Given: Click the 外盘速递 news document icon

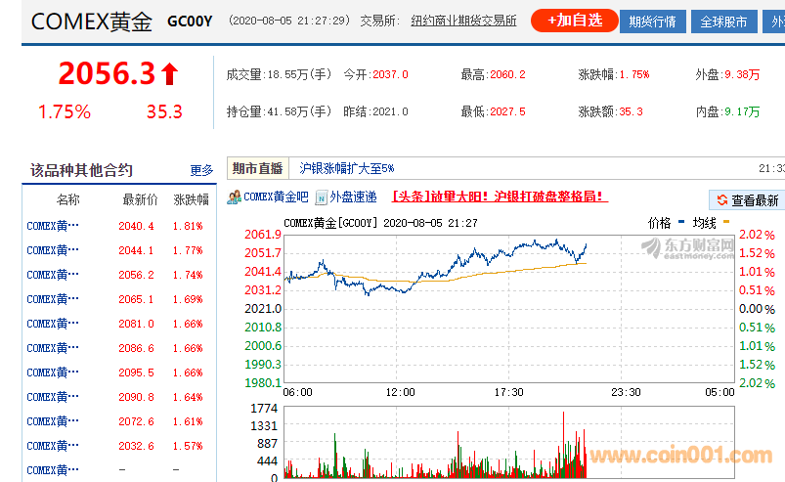Looking at the screenshot, I should [x=322, y=197].
